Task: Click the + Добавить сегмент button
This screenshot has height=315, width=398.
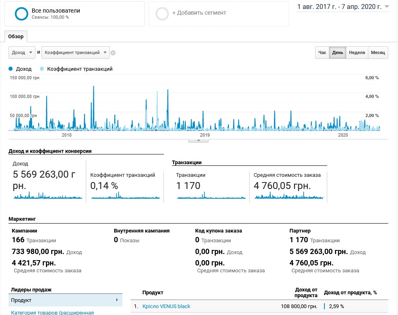Action: click(199, 13)
